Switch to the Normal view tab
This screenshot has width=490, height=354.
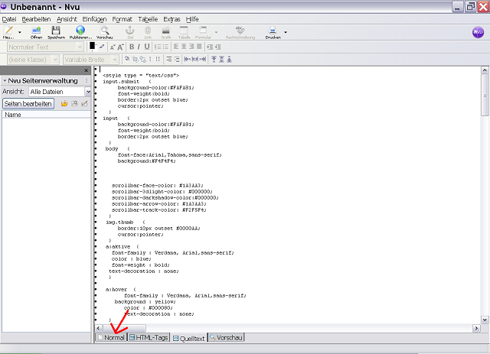point(110,337)
